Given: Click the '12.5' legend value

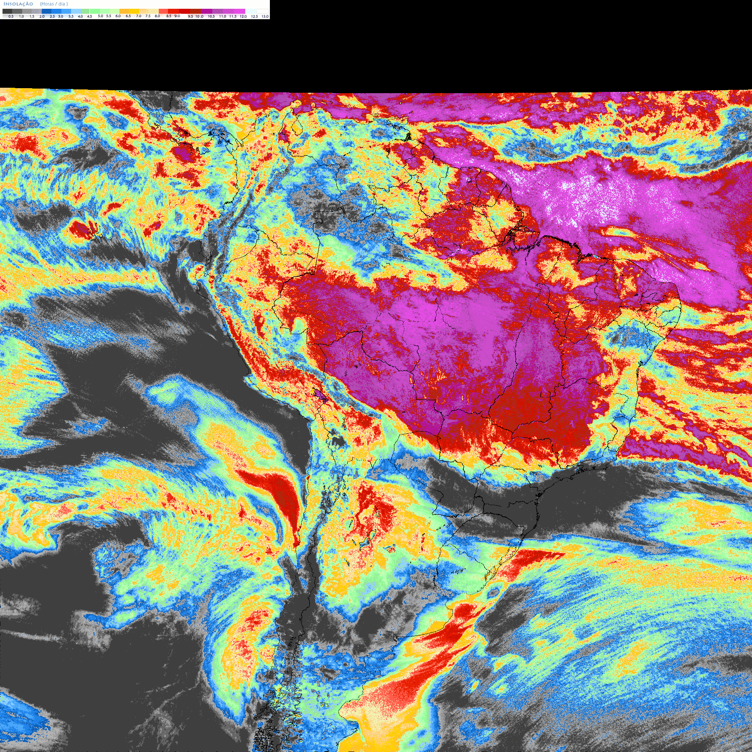Looking at the screenshot, I should 254,16.
